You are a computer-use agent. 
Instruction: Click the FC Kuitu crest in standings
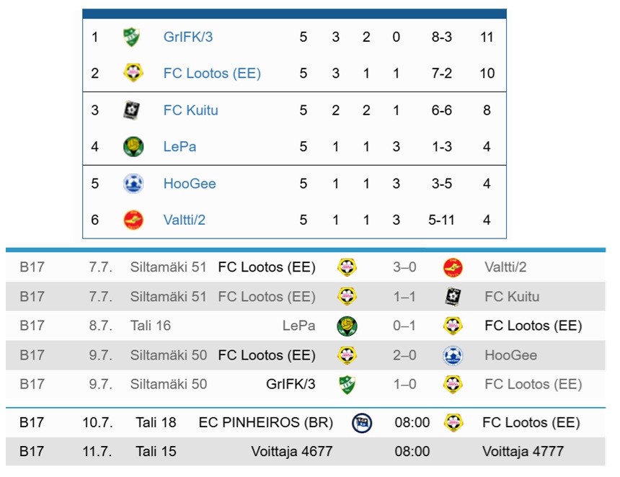point(132,110)
